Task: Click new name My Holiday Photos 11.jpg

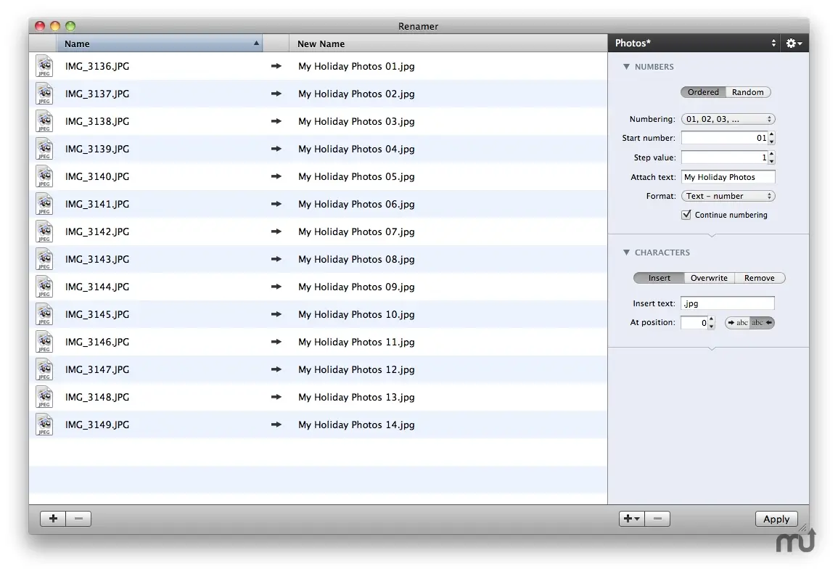Action: tap(356, 342)
